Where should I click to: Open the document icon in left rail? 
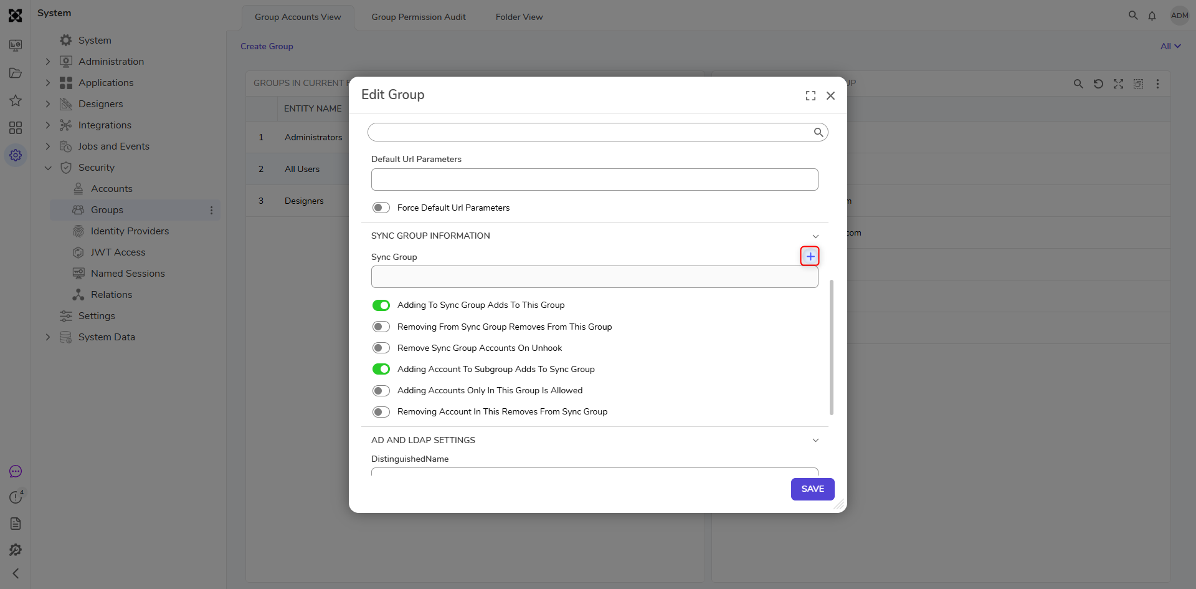tap(16, 524)
